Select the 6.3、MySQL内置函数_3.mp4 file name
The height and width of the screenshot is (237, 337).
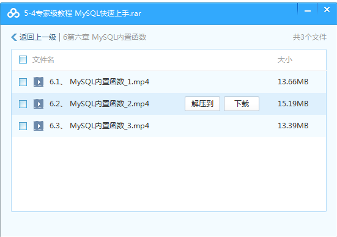click(99, 126)
